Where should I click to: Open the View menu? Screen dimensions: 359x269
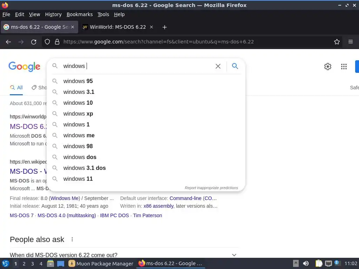tap(34, 14)
